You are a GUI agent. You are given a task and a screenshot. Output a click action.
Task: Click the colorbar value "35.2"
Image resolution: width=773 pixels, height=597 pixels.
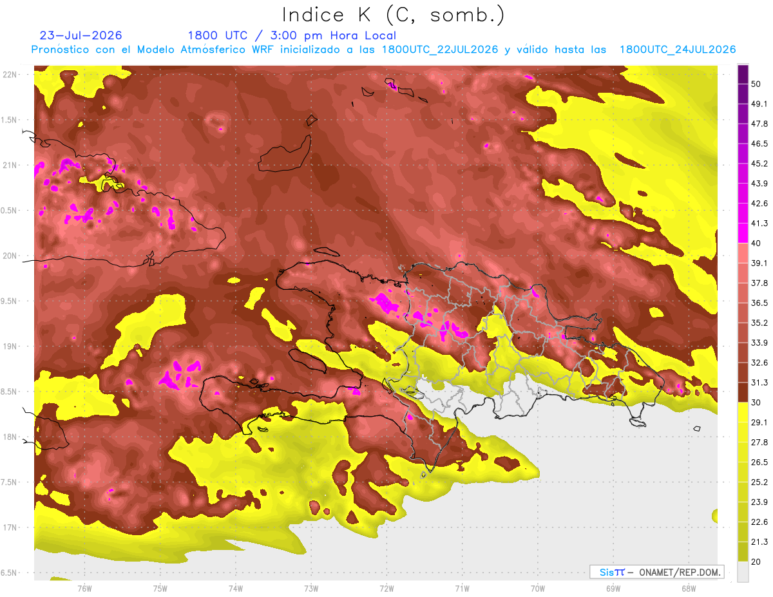tap(759, 323)
